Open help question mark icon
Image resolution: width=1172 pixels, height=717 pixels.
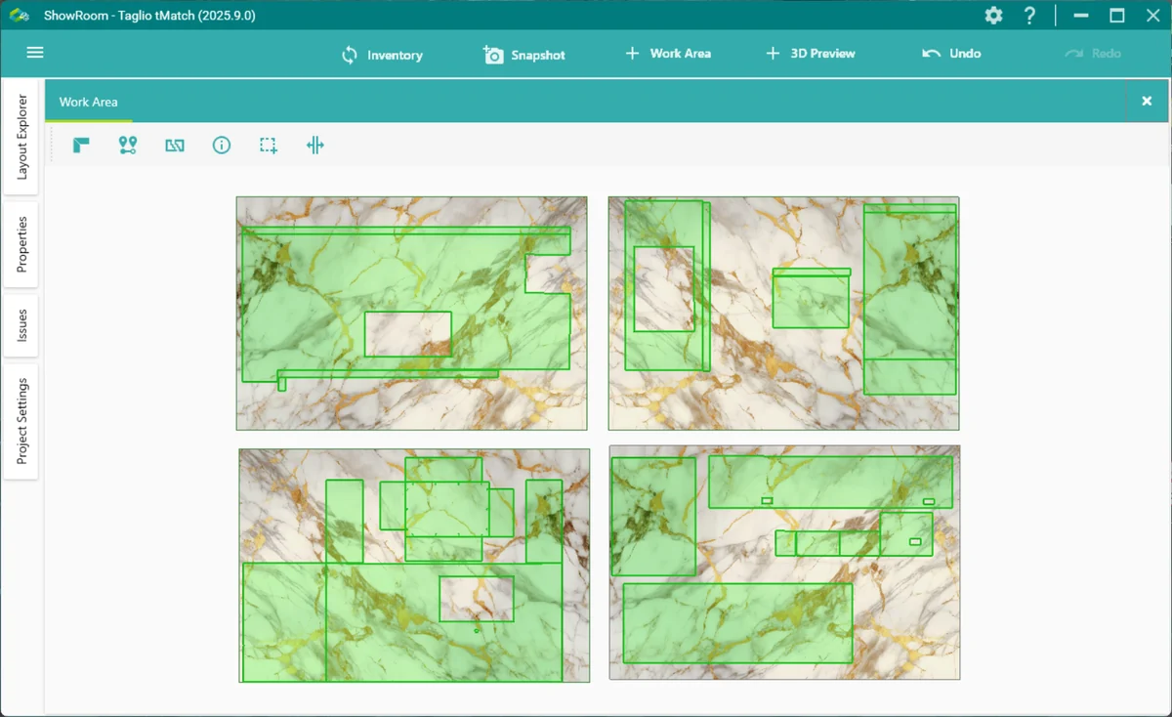(x=1029, y=16)
